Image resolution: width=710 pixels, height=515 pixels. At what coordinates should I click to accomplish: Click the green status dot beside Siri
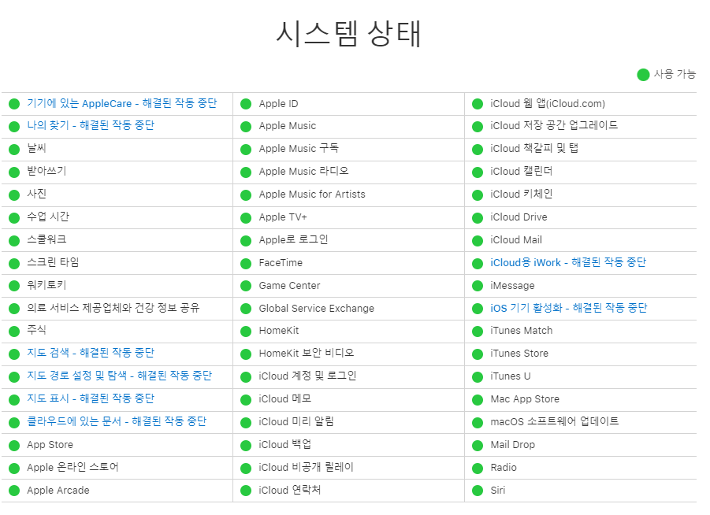[478, 491]
